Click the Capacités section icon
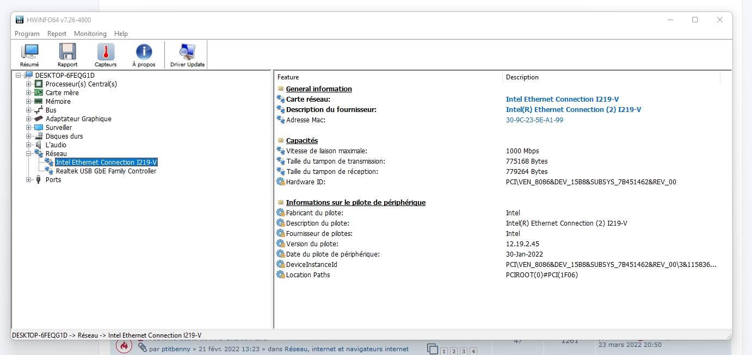 coord(281,141)
